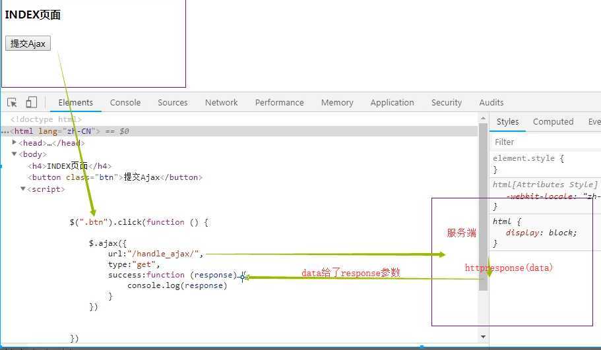Collapse the script element node
601x350 pixels.
pos(23,189)
